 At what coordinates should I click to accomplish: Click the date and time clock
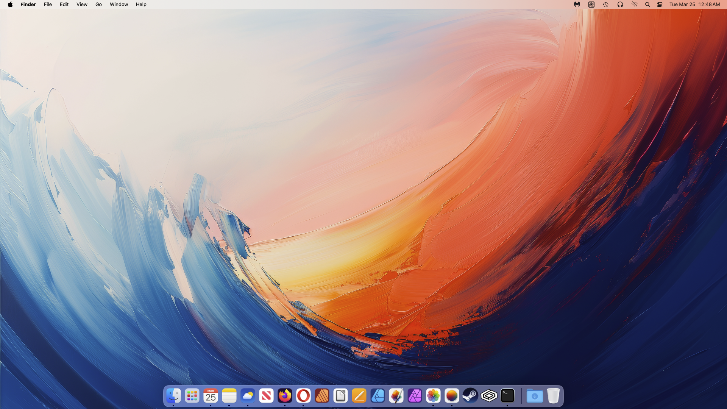(x=694, y=5)
